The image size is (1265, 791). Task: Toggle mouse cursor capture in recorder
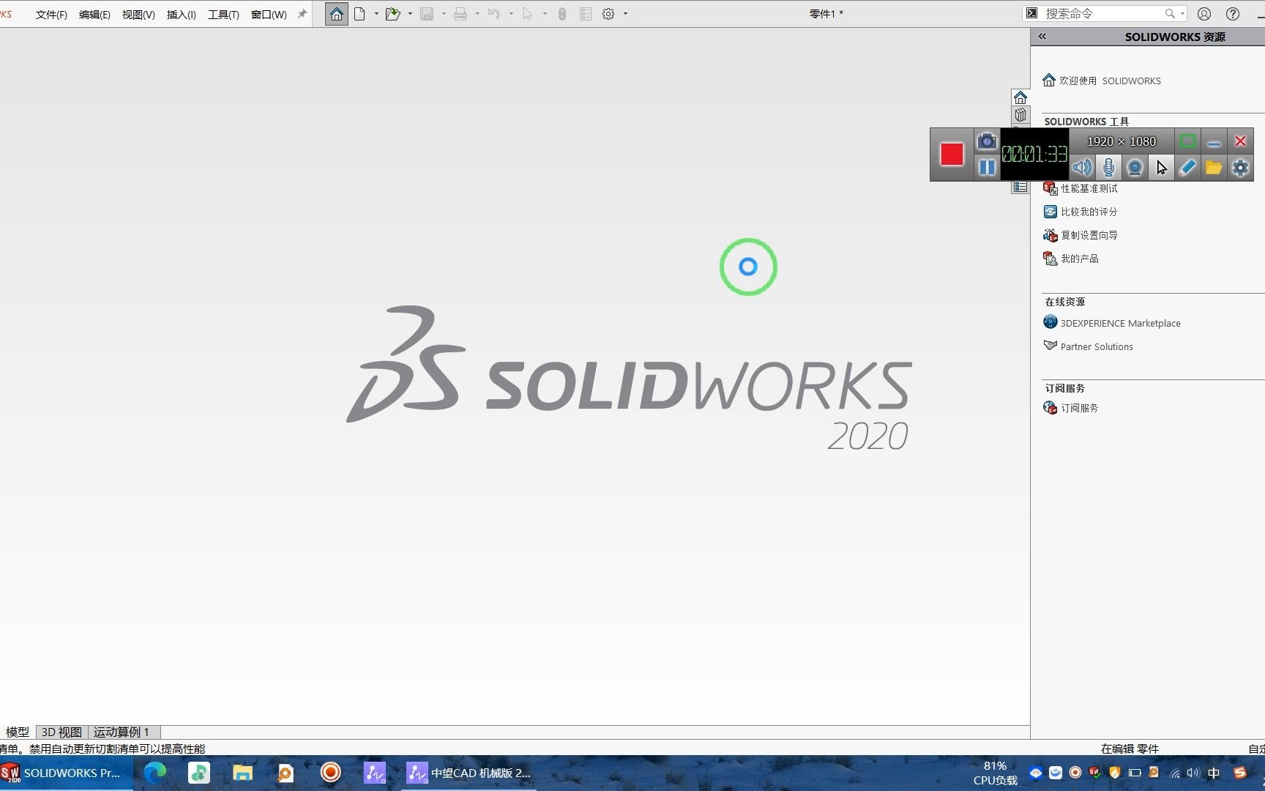pos(1161,168)
